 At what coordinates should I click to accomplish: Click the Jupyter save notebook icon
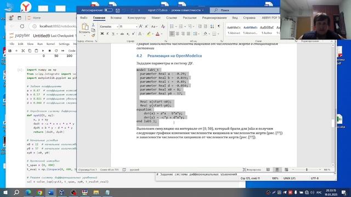[10, 51]
